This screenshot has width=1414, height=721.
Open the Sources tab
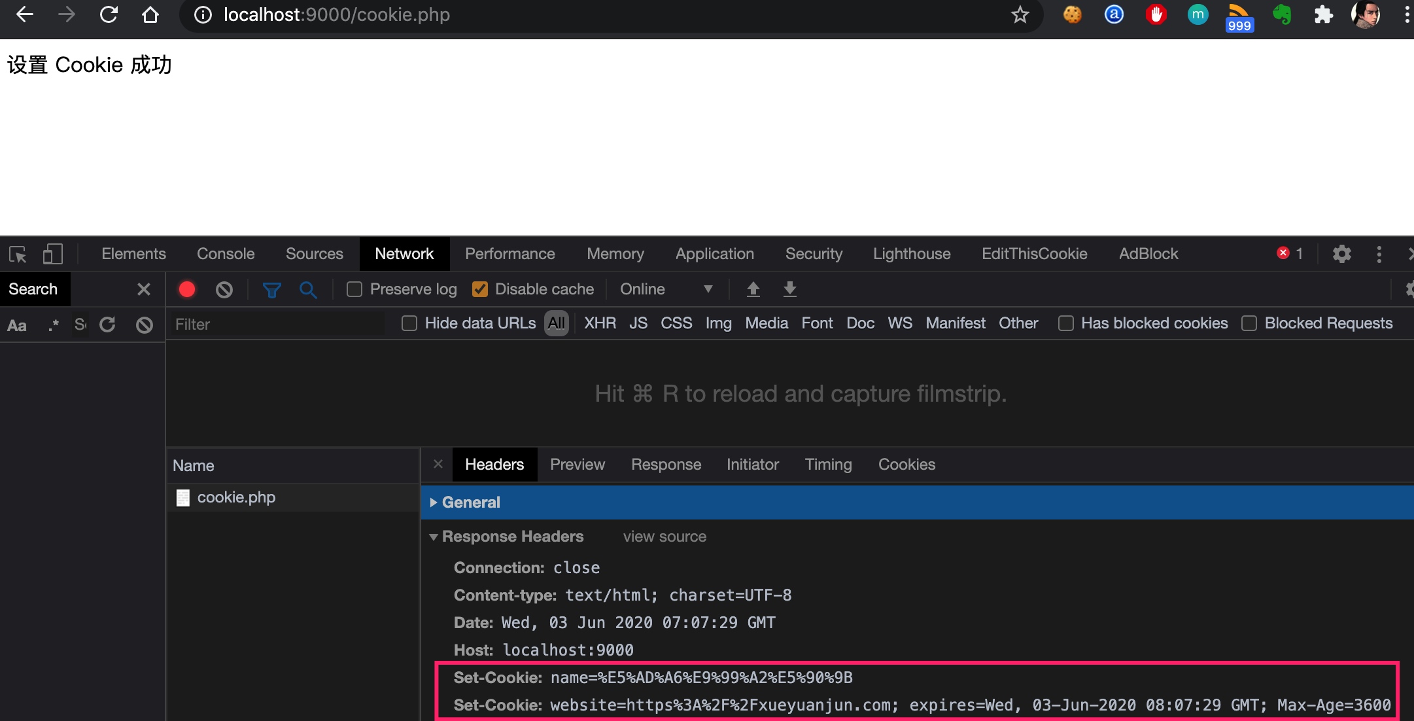pyautogui.click(x=315, y=254)
